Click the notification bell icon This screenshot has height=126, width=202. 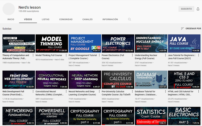[198, 9]
